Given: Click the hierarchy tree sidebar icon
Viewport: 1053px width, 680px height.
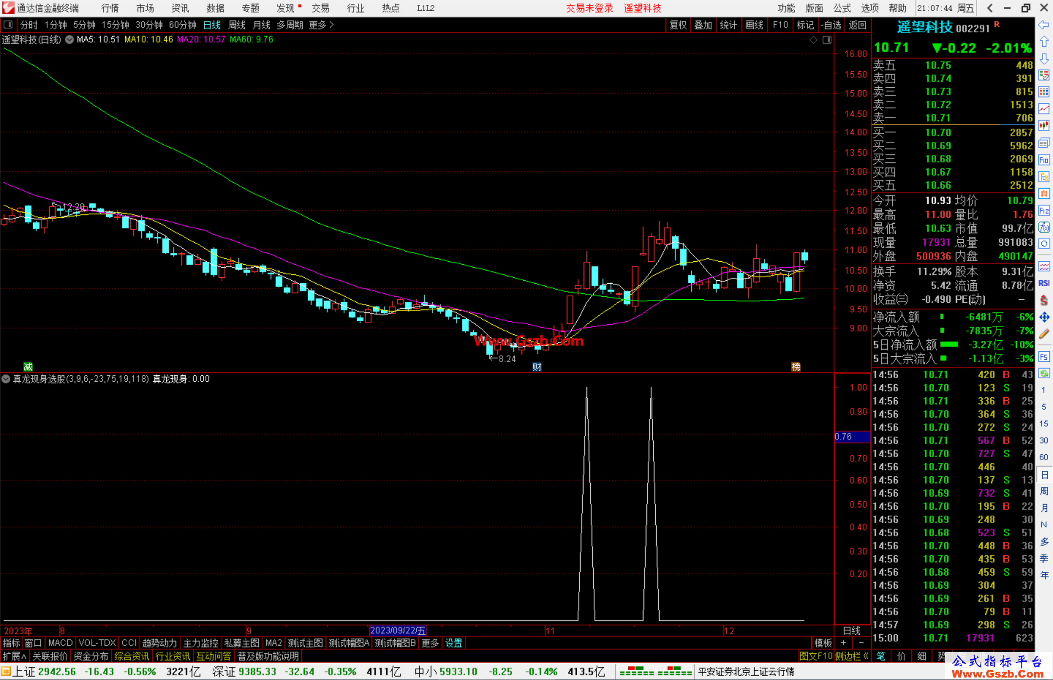Looking at the screenshot, I should tap(1044, 176).
